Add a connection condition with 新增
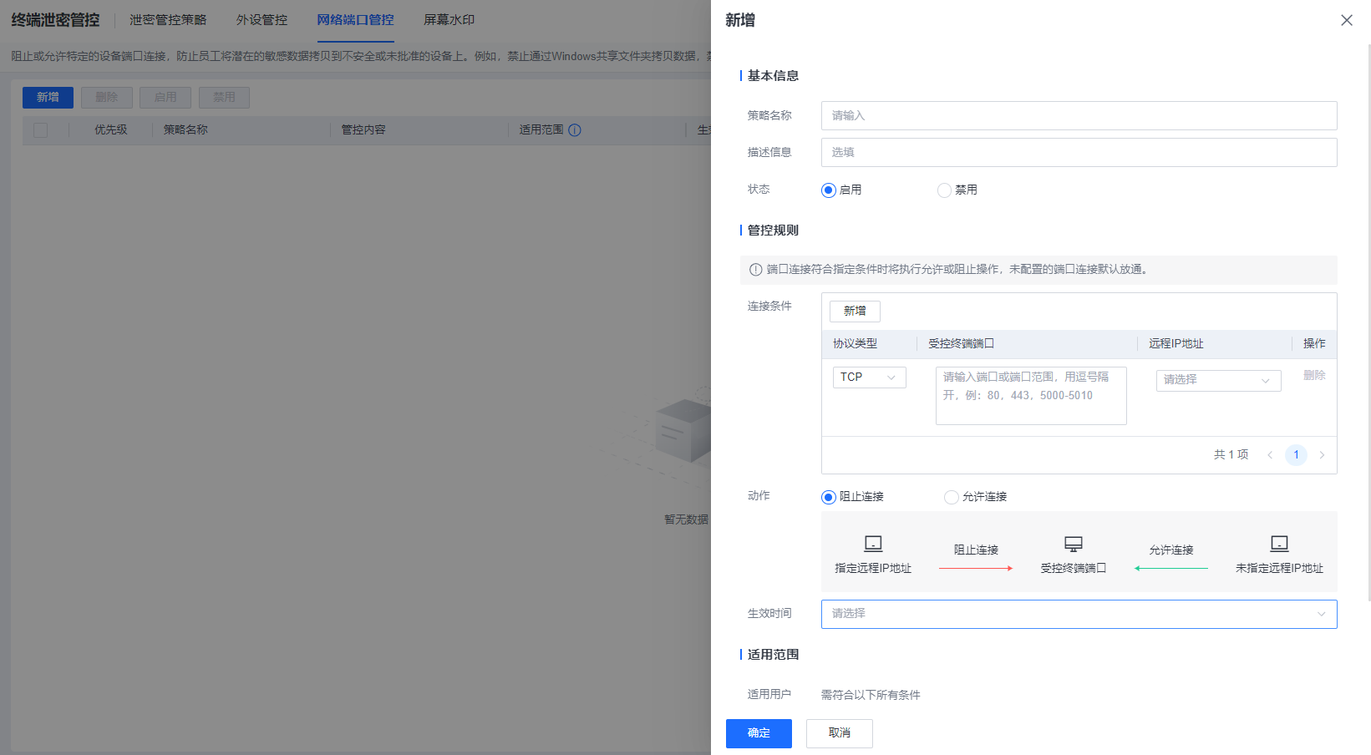Screen dimensions: 1371x755 pos(855,311)
